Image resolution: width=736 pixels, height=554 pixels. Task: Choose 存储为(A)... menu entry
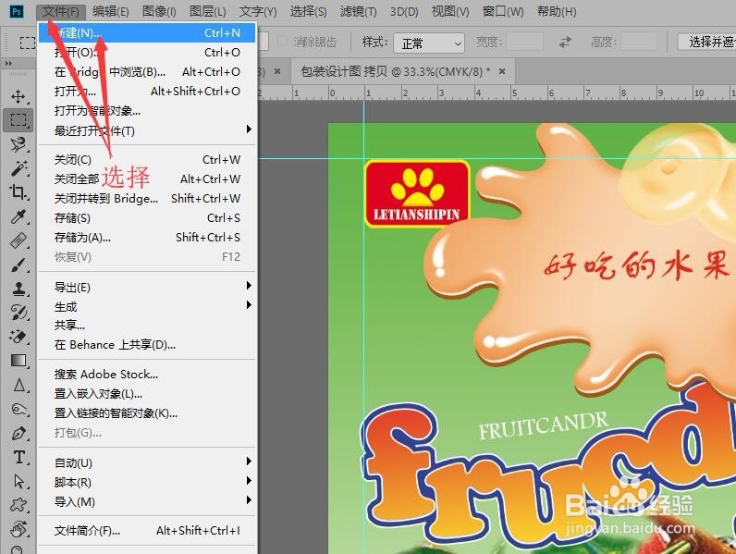pyautogui.click(x=147, y=238)
